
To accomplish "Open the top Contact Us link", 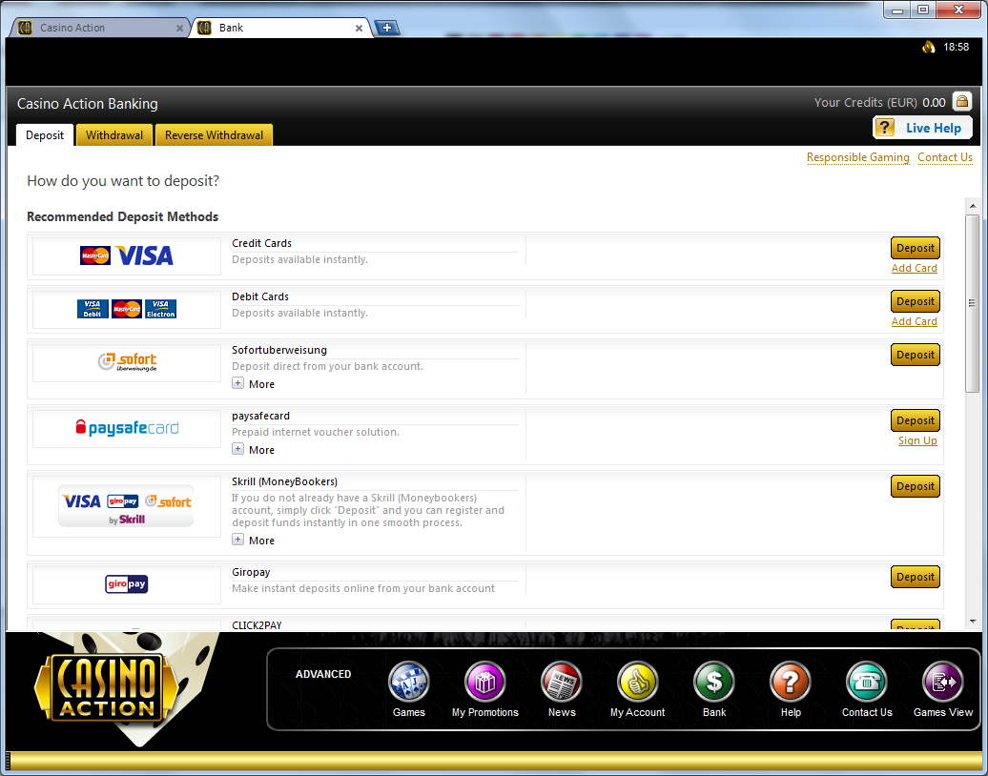I will [x=944, y=157].
